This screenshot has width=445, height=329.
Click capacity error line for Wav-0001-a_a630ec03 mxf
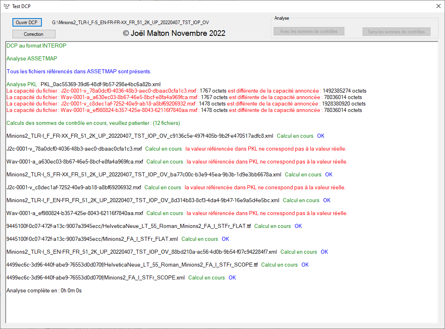[x=184, y=97]
